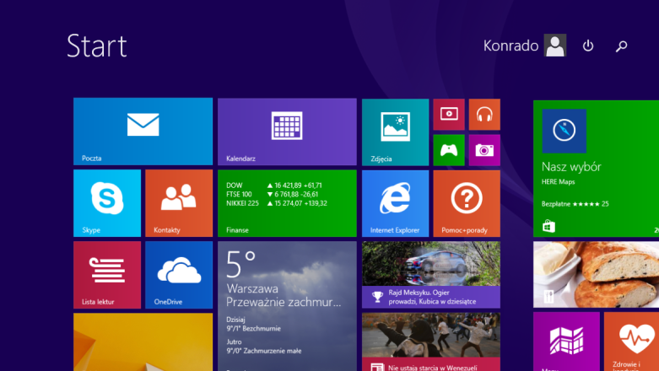This screenshot has height=371, width=659.
Task: Open the magenta Camera tile
Action: click(484, 150)
